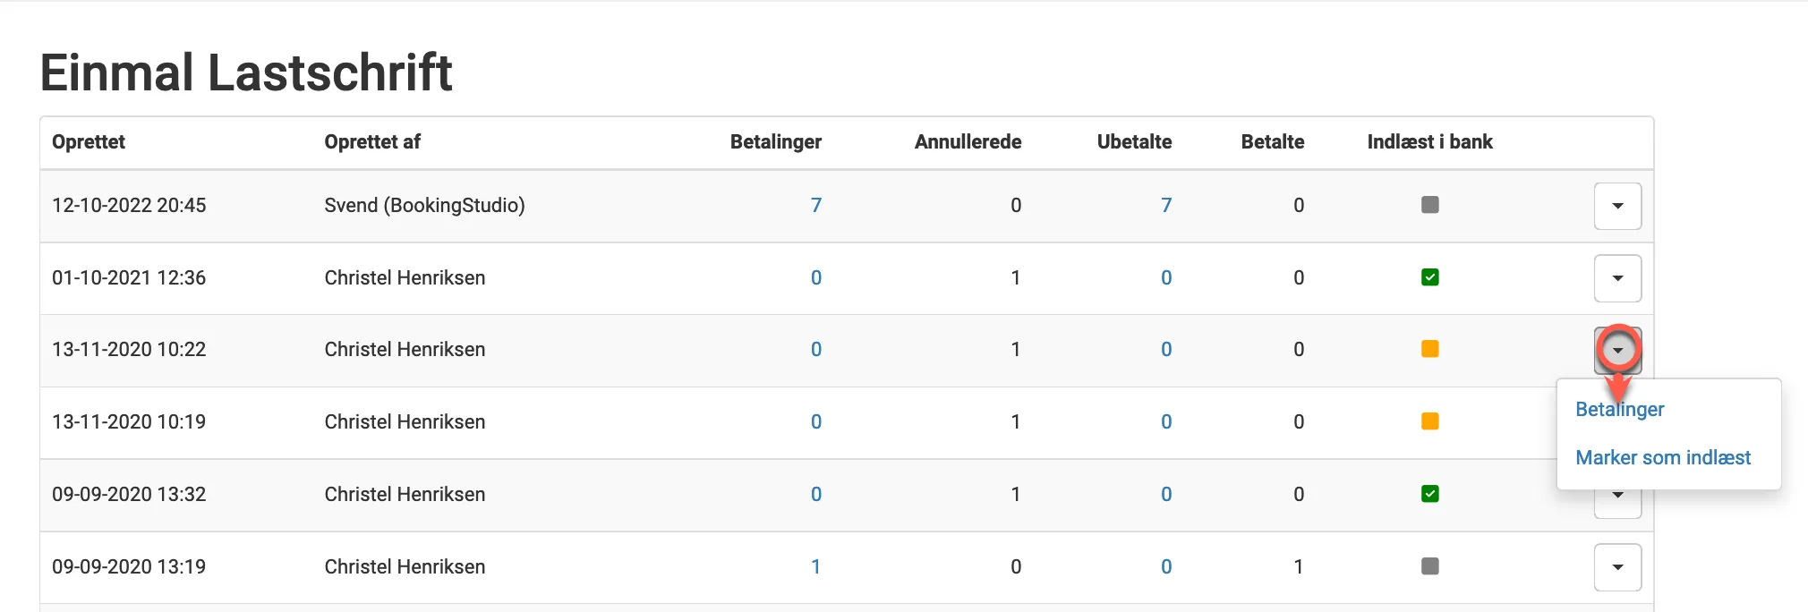Click Ubetalte 0 link in the 09-09-2020 13:32 row
This screenshot has width=1808, height=612.
pos(1165,494)
